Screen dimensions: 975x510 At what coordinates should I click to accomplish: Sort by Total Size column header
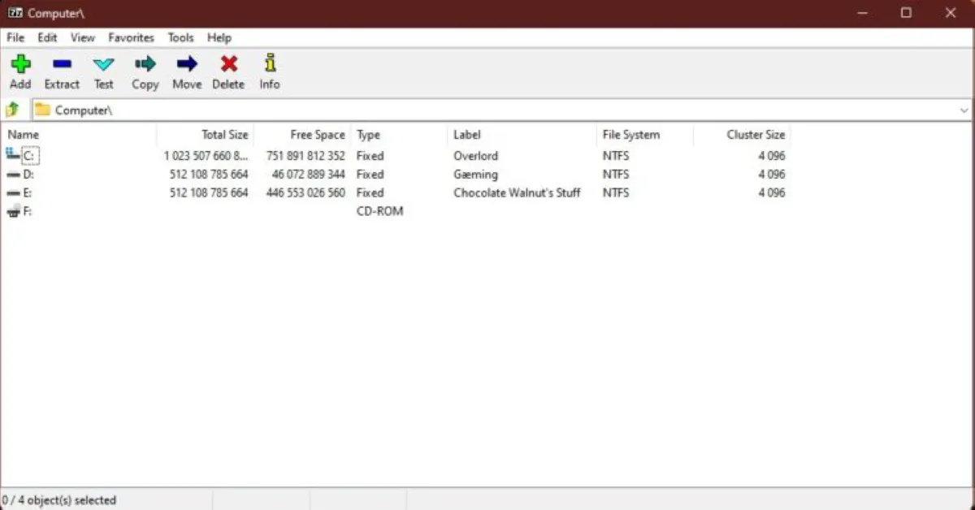pyautogui.click(x=205, y=135)
